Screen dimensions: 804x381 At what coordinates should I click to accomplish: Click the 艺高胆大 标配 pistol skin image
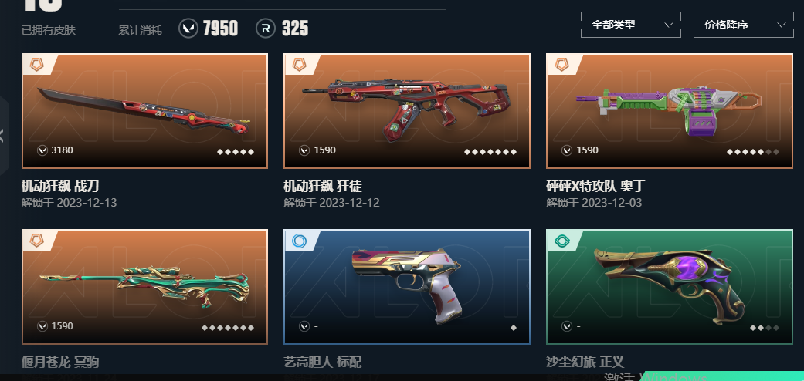407,287
